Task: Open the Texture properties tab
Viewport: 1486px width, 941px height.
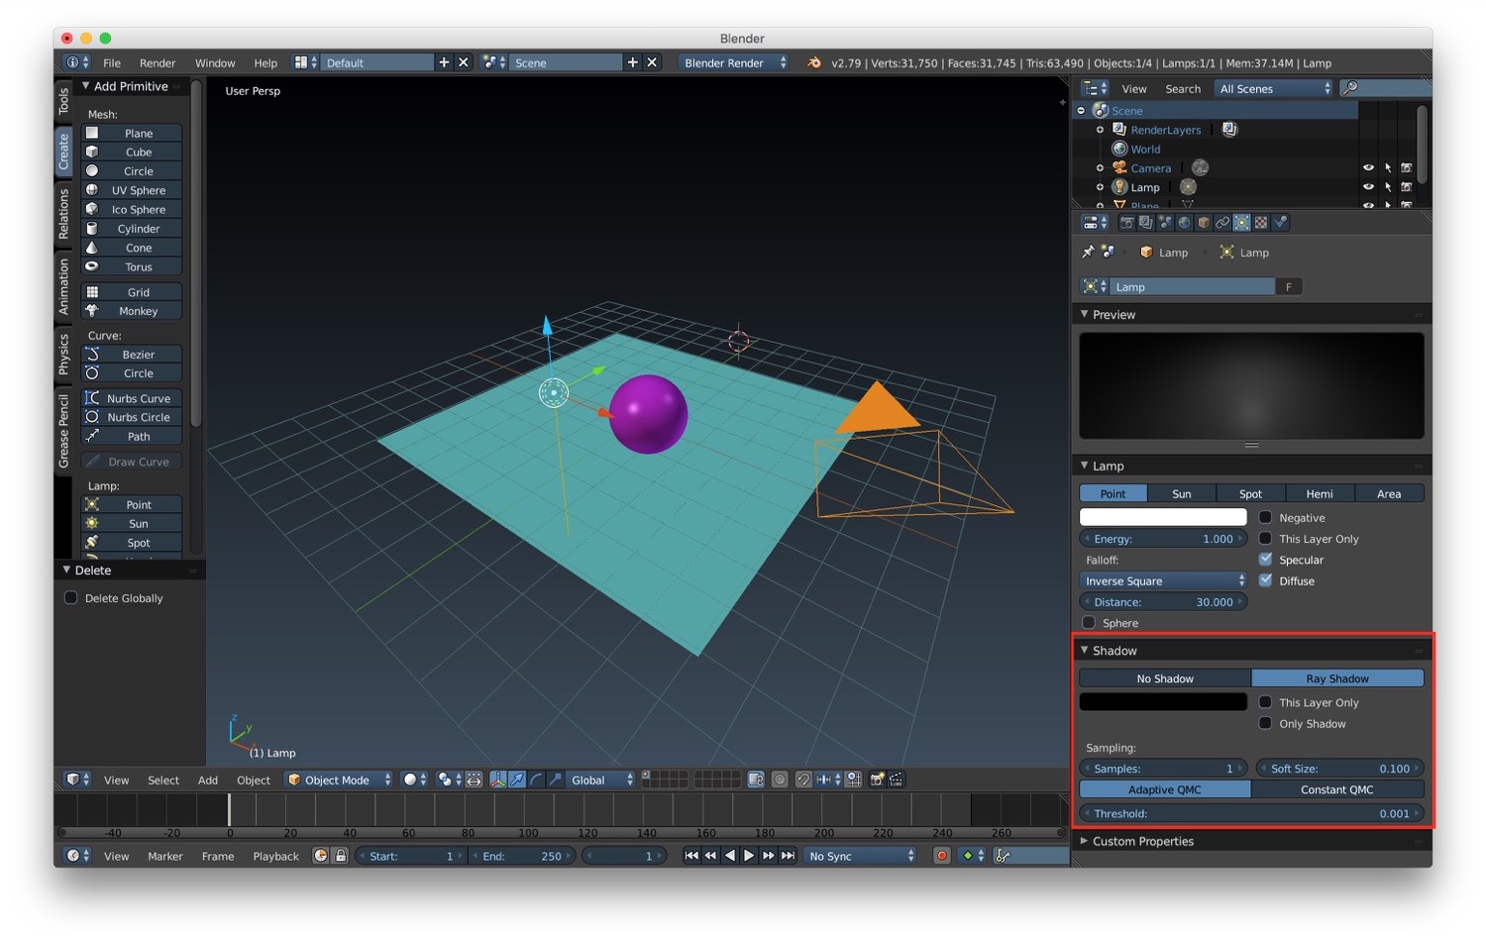Action: click(x=1261, y=222)
